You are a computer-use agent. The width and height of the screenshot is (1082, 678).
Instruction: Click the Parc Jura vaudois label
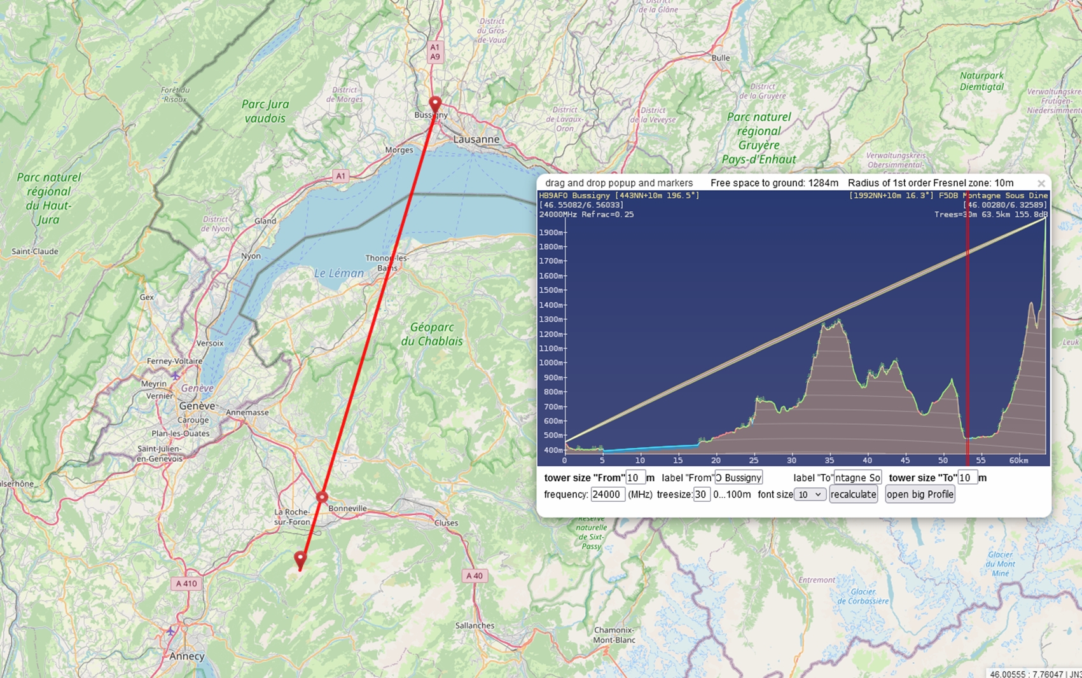coord(265,111)
